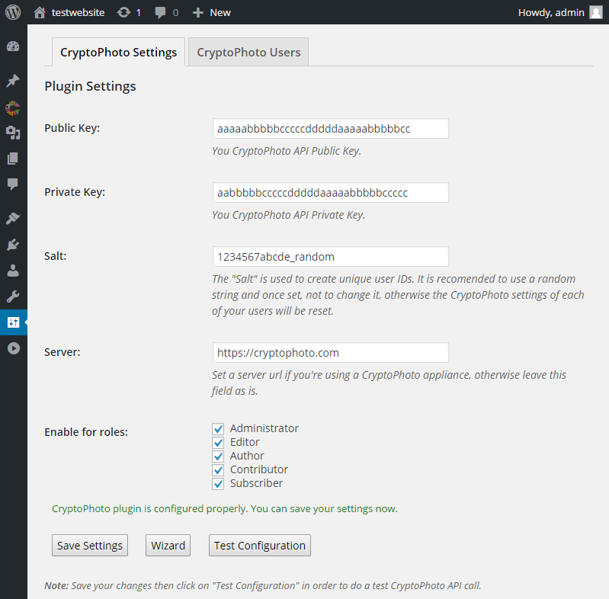Image resolution: width=609 pixels, height=599 pixels.
Task: Select the CryptoPhoto Settings tab
Action: [118, 52]
